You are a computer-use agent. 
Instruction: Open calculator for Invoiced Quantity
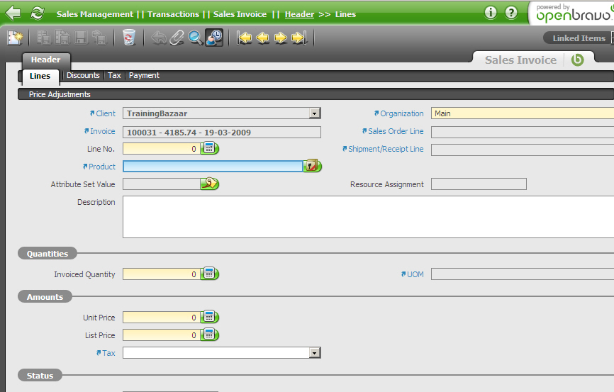(209, 274)
